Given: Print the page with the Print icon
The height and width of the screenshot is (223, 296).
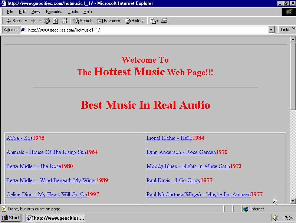Looking at the screenshot, I should tap(164, 21).
